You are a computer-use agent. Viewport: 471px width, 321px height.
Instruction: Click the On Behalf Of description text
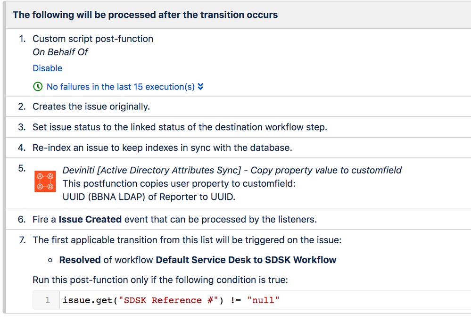(x=60, y=52)
